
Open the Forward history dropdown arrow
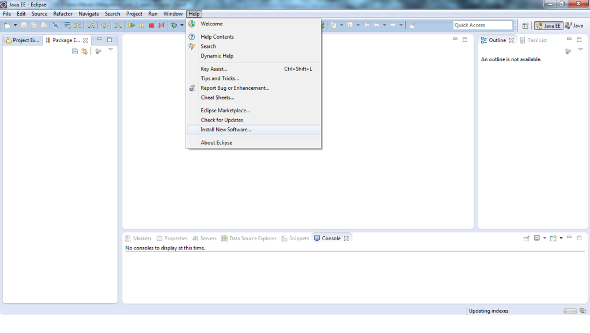401,25
